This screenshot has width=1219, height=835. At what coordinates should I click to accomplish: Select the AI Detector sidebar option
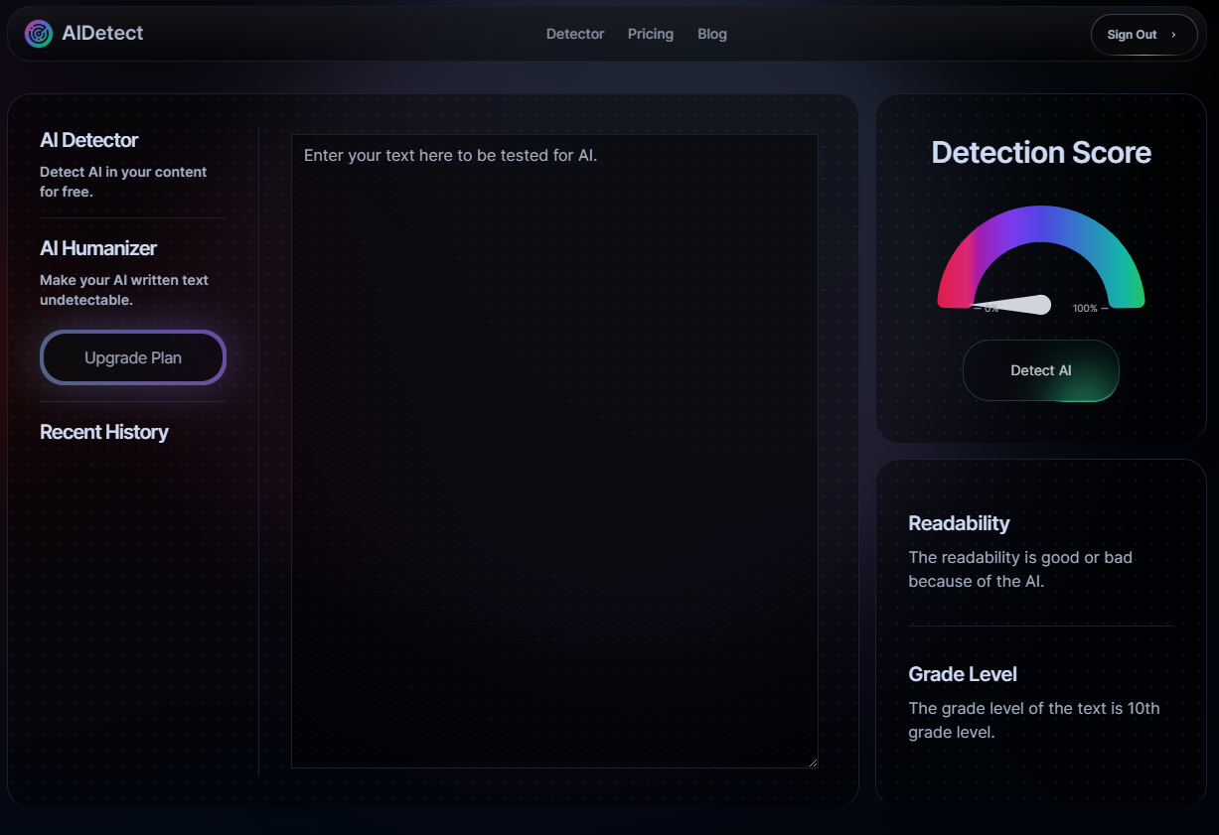coord(88,140)
